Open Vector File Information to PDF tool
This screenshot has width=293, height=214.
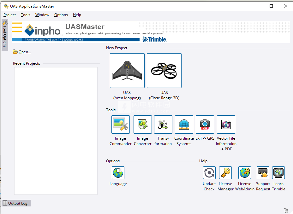pyautogui.click(x=226, y=124)
